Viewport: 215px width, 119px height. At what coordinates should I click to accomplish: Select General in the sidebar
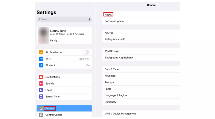click(50, 108)
